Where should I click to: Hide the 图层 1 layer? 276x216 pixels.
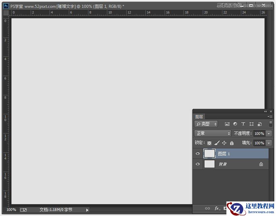[x=198, y=153]
